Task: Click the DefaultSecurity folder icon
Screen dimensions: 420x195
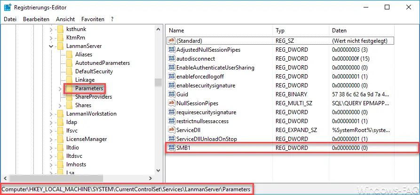Action: (x=70, y=71)
